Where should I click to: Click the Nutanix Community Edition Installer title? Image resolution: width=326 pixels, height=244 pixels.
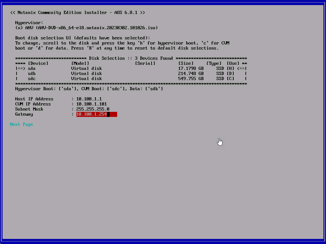[77, 12]
